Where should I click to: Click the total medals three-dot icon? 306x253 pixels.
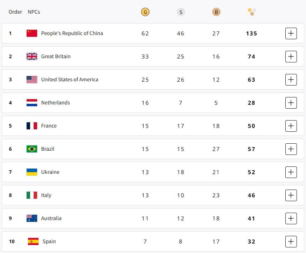coord(252,12)
